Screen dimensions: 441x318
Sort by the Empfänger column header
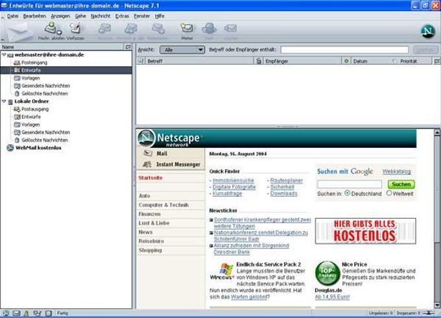pos(302,61)
